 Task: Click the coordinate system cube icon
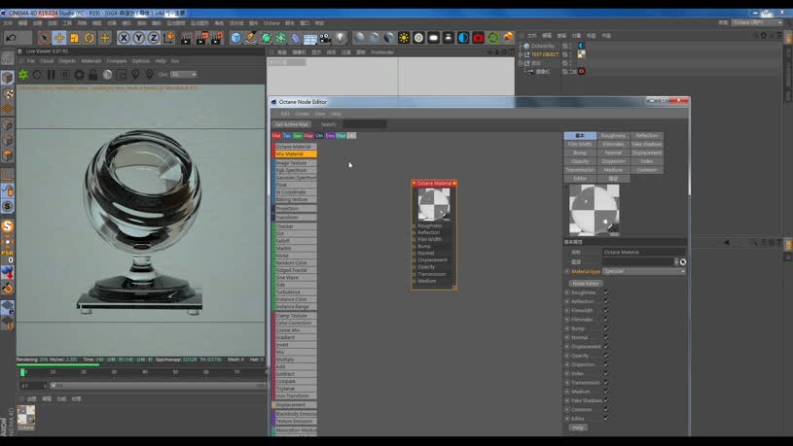click(x=169, y=38)
